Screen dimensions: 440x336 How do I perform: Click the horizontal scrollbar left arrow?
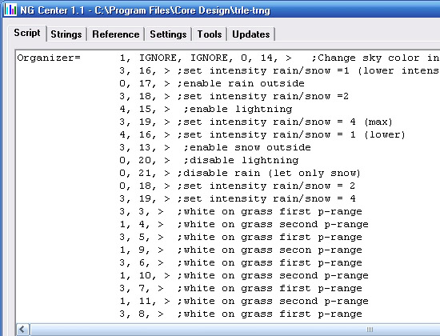click(x=22, y=330)
